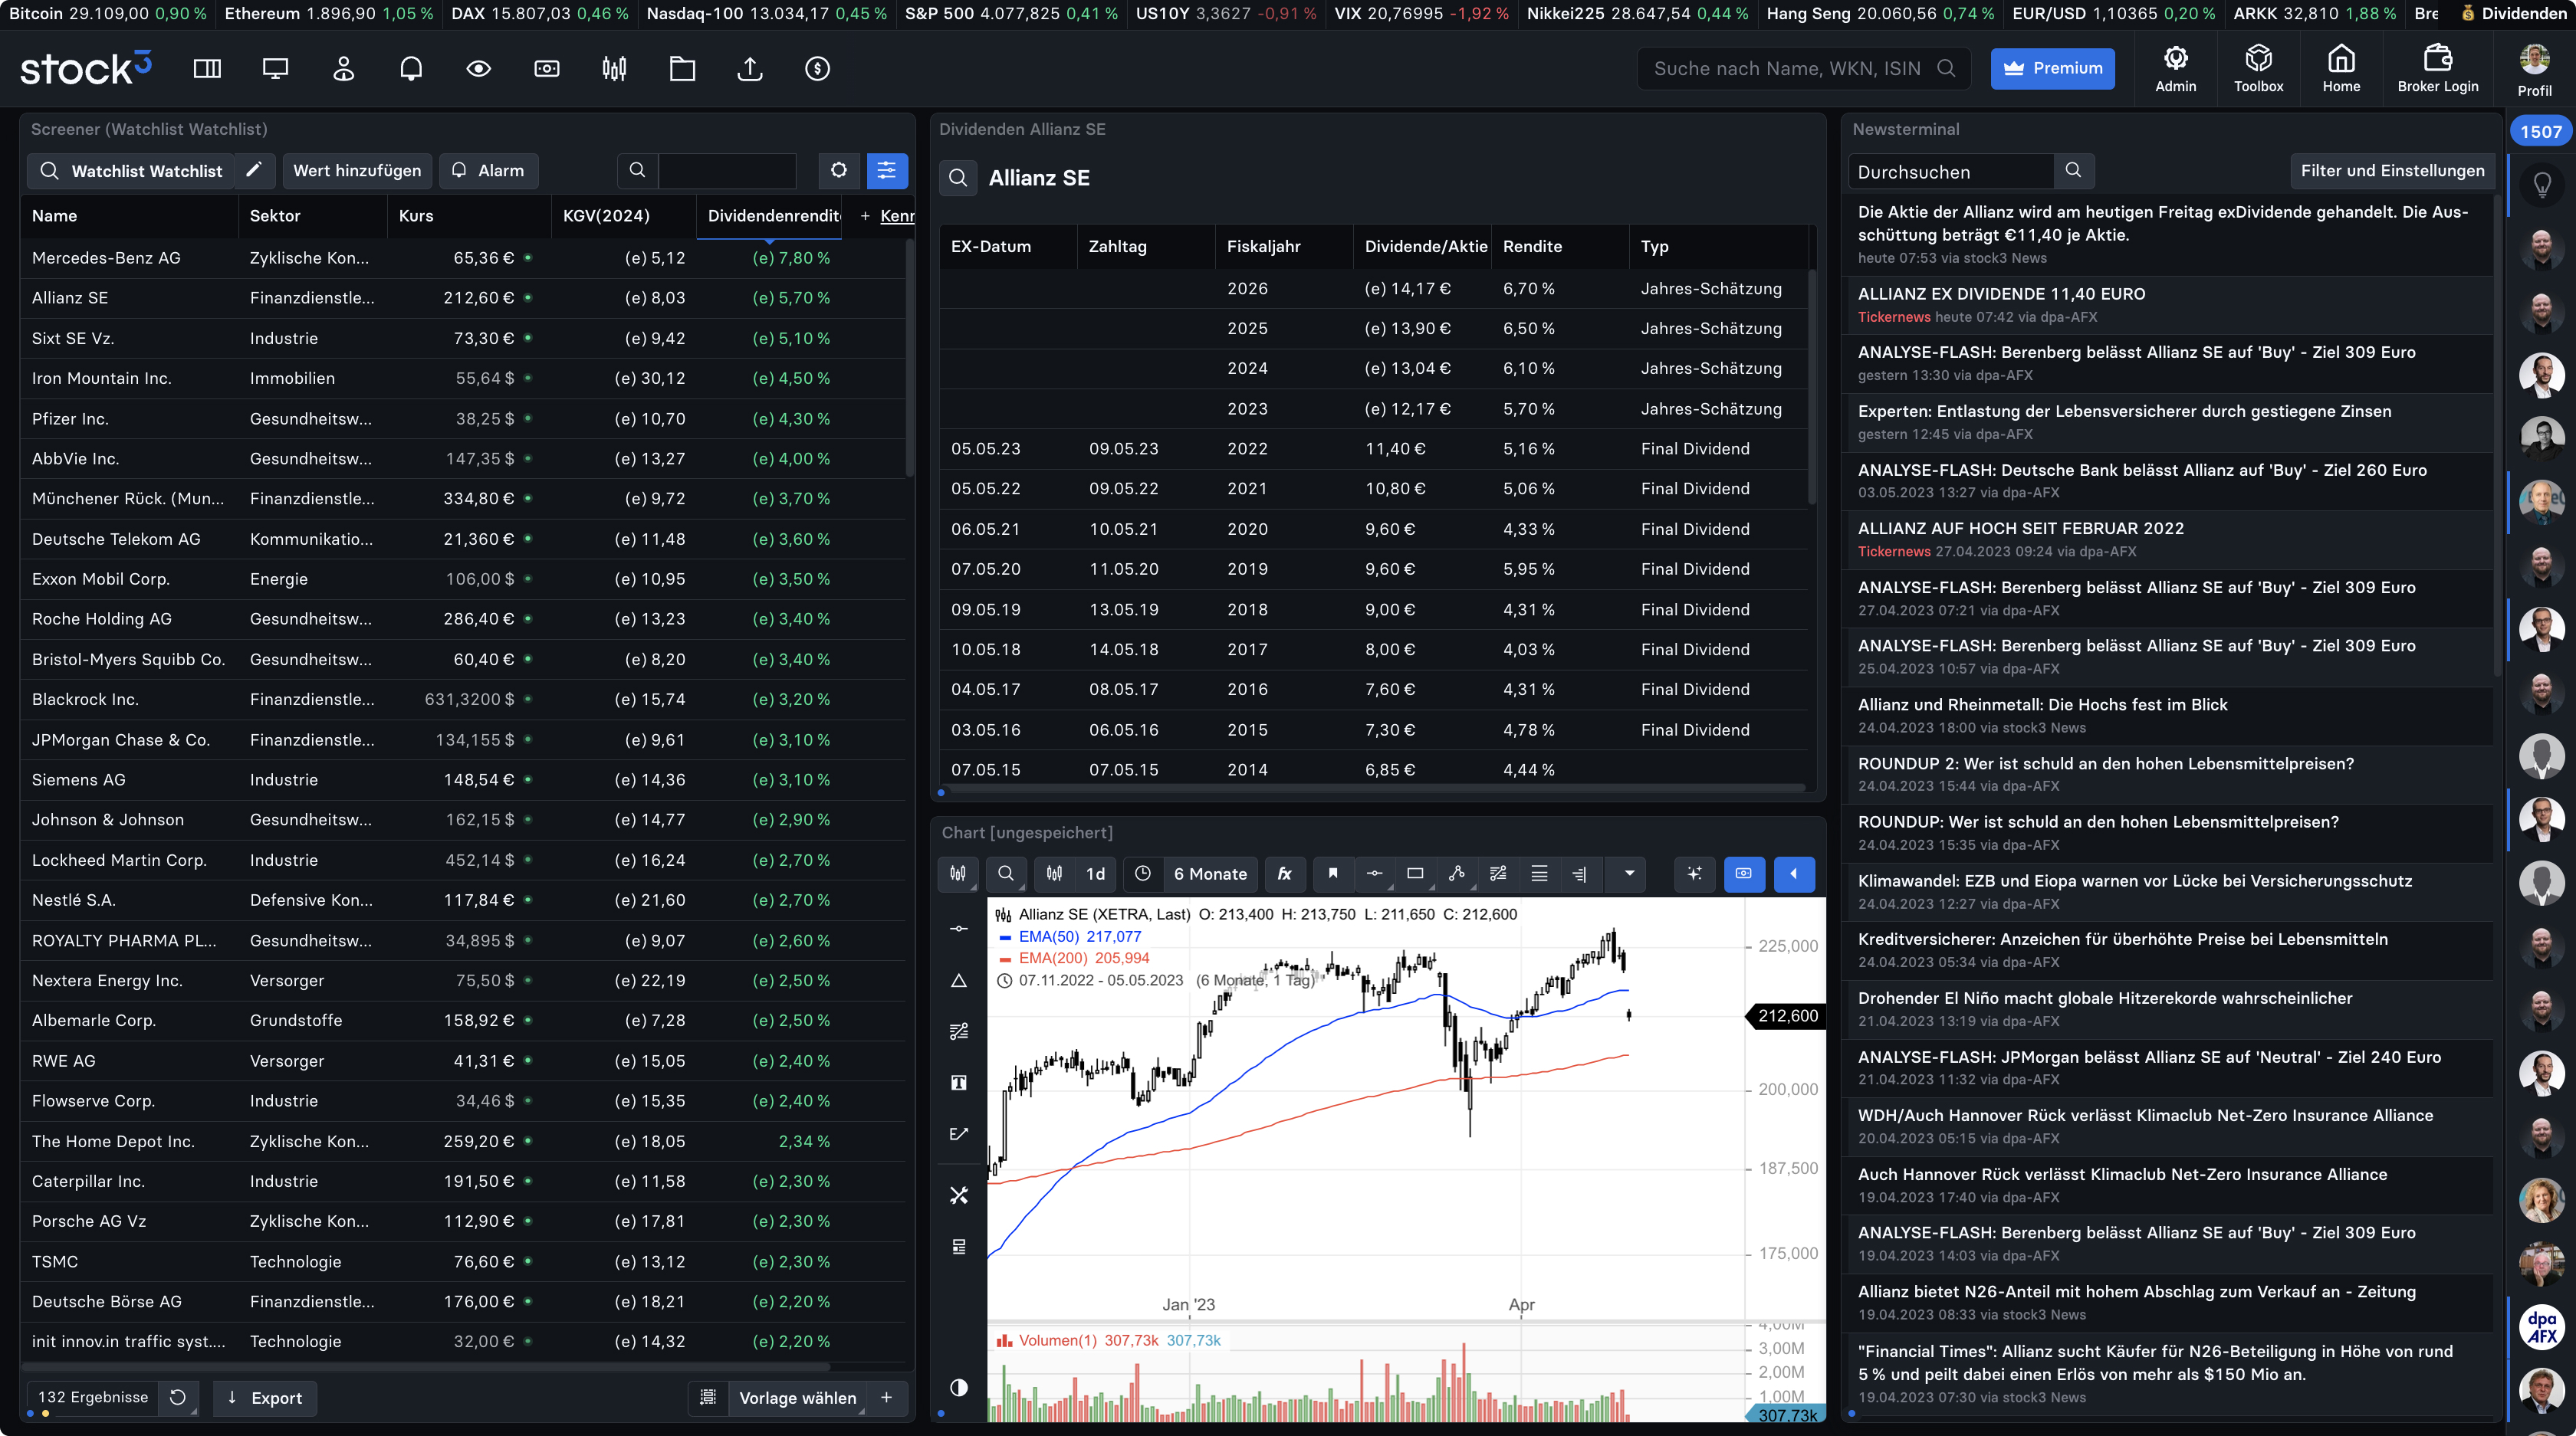Click the upload/share icon in header
2576x1436 pixels.
pos(750,69)
